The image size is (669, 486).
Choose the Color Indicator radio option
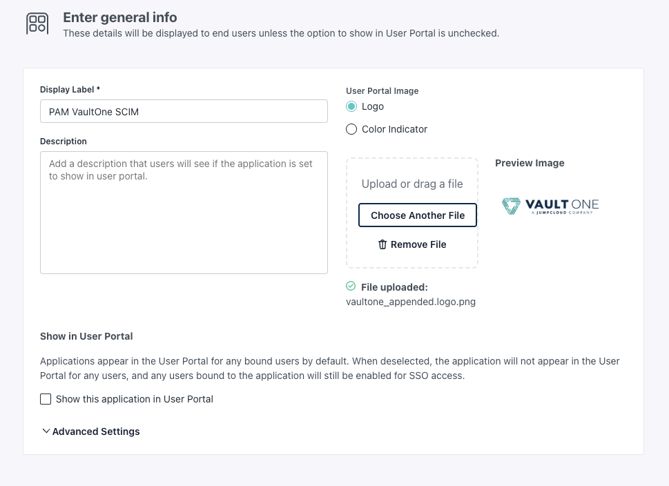(351, 129)
